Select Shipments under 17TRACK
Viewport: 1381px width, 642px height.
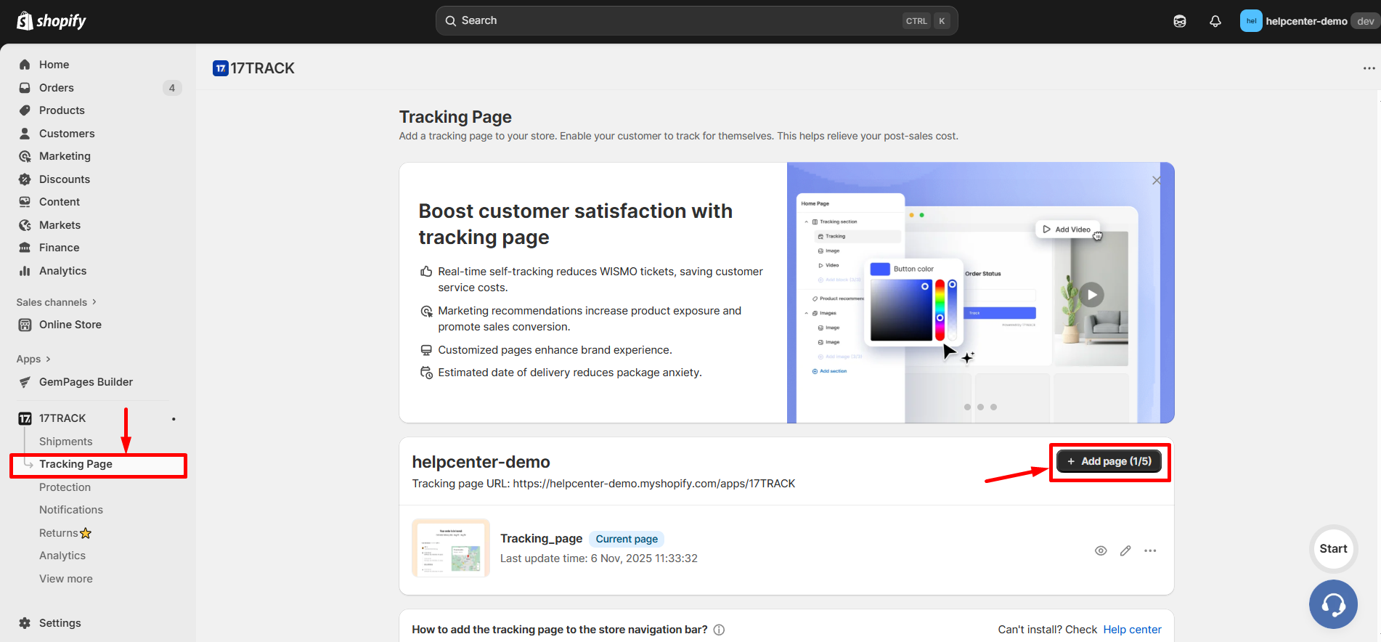[66, 442]
